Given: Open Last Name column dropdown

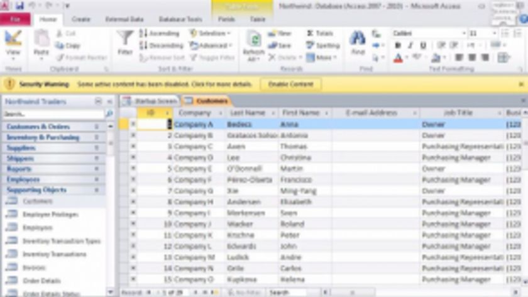Looking at the screenshot, I should 273,113.
